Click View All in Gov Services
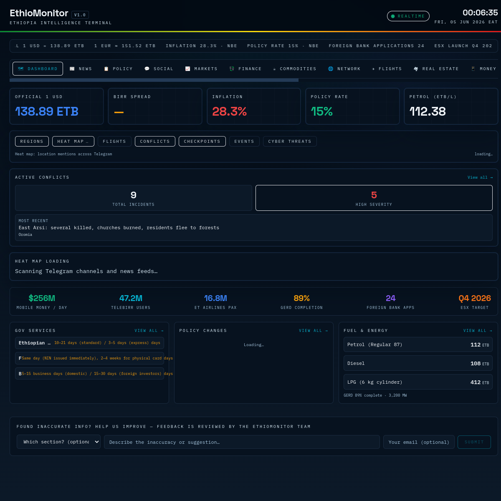501x501 pixels. tap(149, 331)
